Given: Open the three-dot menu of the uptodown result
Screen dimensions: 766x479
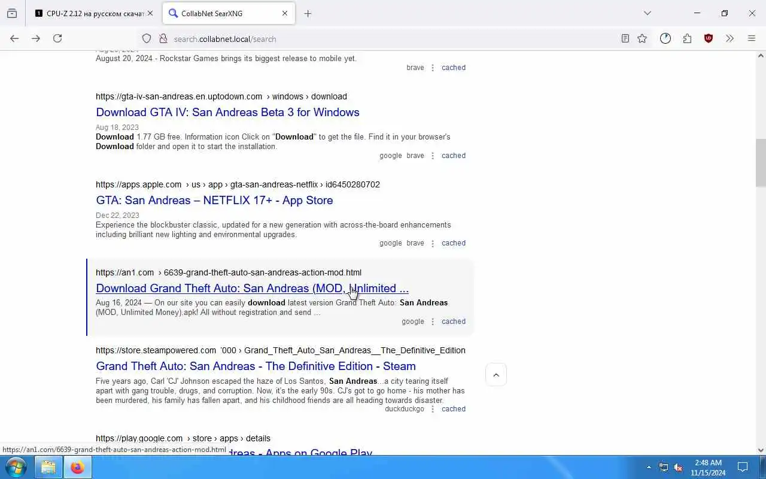Looking at the screenshot, I should 433,156.
